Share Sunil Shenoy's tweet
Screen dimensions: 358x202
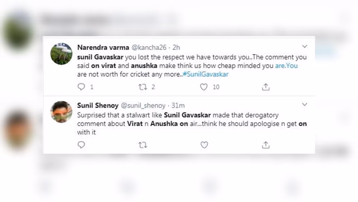(265, 145)
